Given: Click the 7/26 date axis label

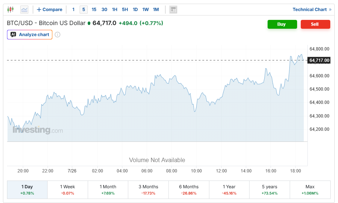Looking at the screenshot, I should point(72,171).
